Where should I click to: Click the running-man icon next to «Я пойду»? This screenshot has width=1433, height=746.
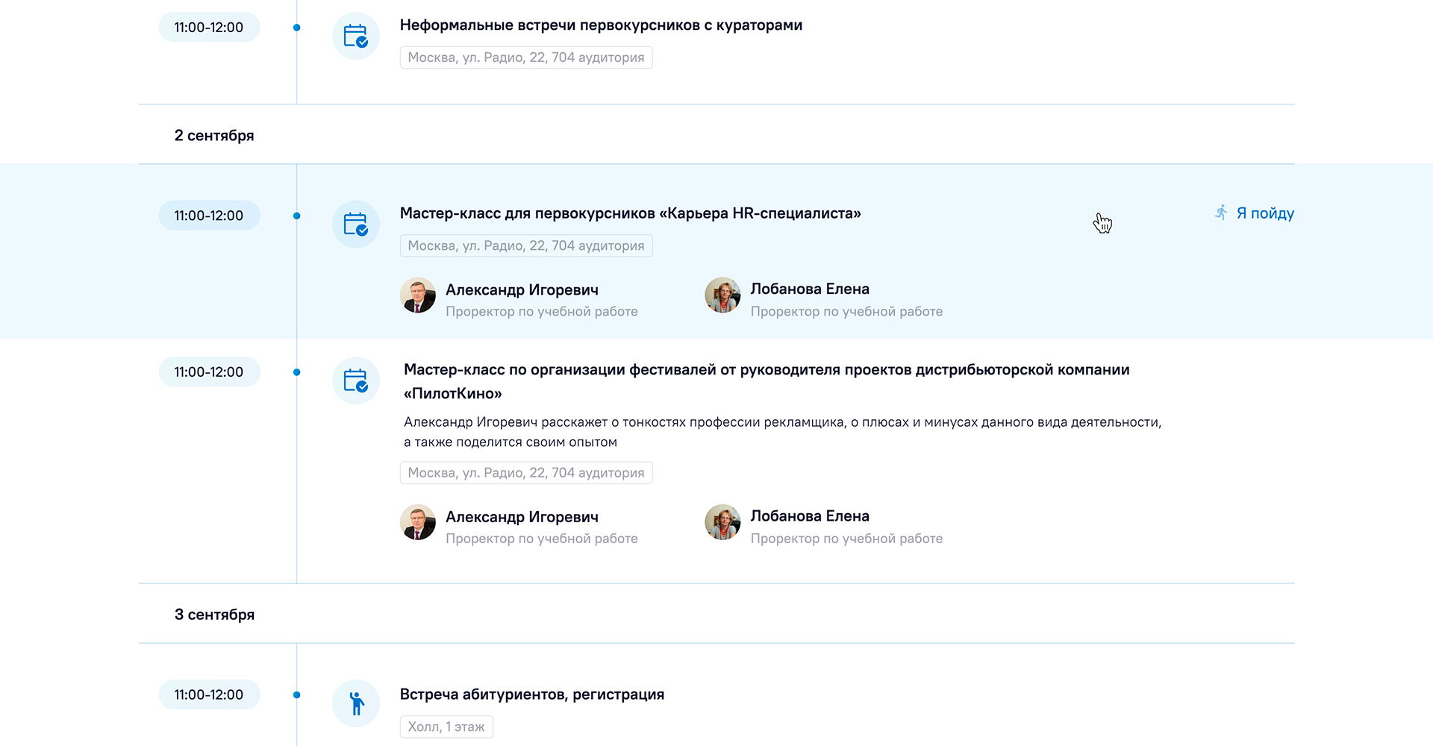coord(1221,213)
